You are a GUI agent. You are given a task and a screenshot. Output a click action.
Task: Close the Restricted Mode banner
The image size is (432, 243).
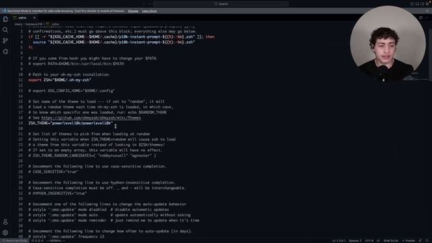427,11
